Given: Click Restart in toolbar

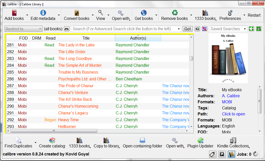Looking at the screenshot, I should [254, 15].
